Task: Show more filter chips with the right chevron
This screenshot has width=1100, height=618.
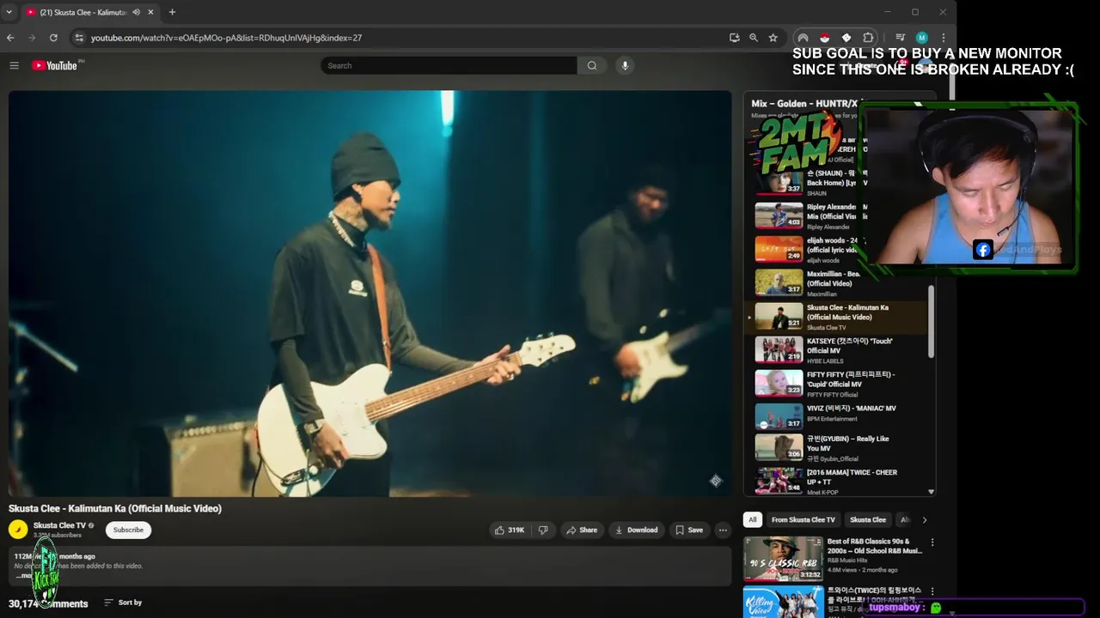Action: coord(925,520)
